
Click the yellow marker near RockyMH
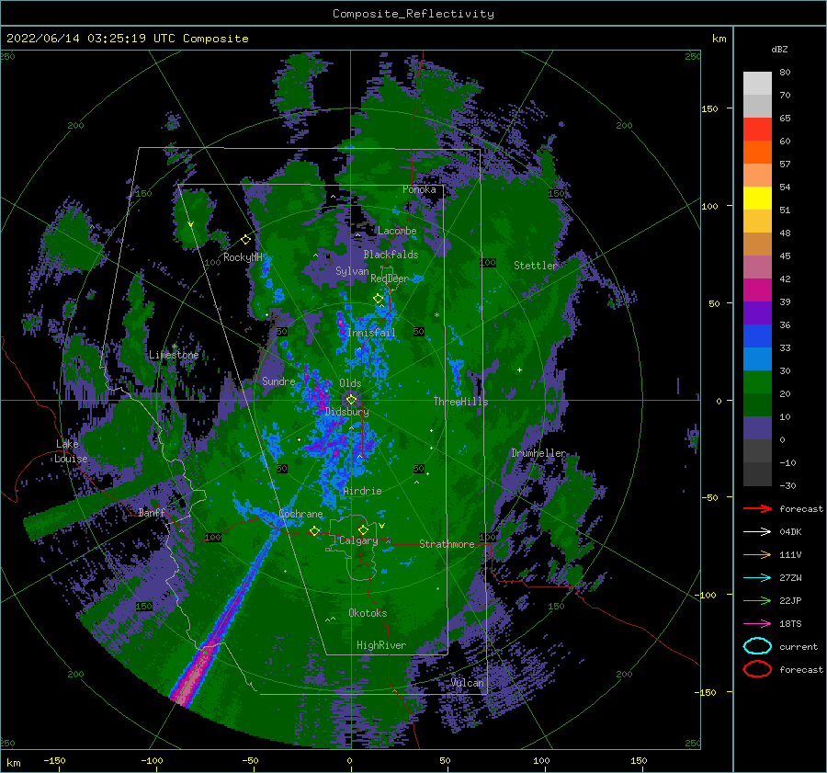245,240
